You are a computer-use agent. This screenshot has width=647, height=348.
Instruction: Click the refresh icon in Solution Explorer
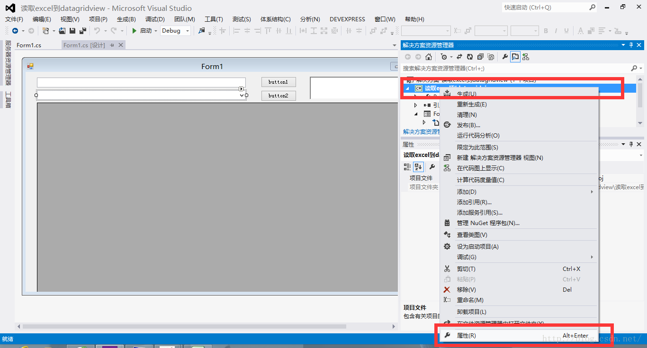[470, 57]
